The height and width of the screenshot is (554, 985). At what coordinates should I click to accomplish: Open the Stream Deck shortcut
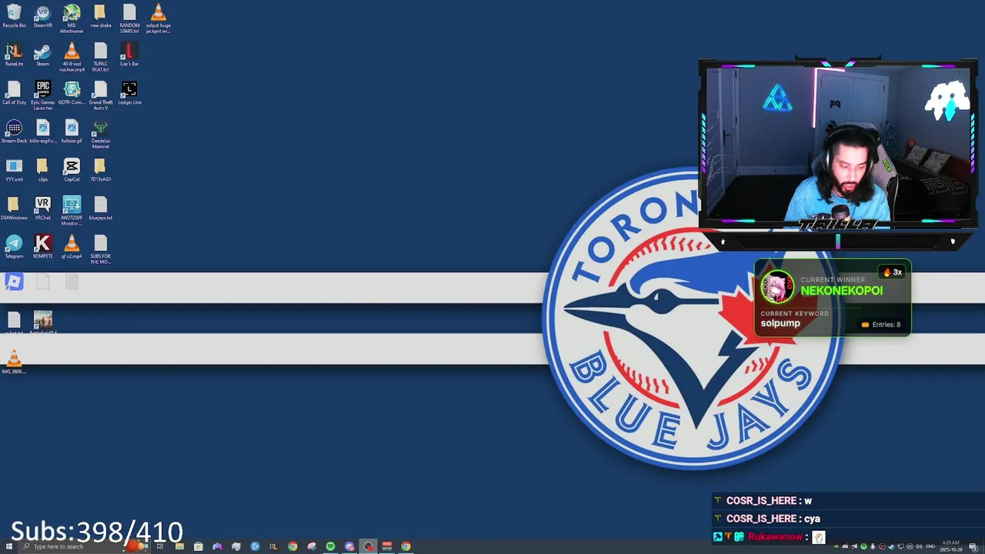point(14,132)
